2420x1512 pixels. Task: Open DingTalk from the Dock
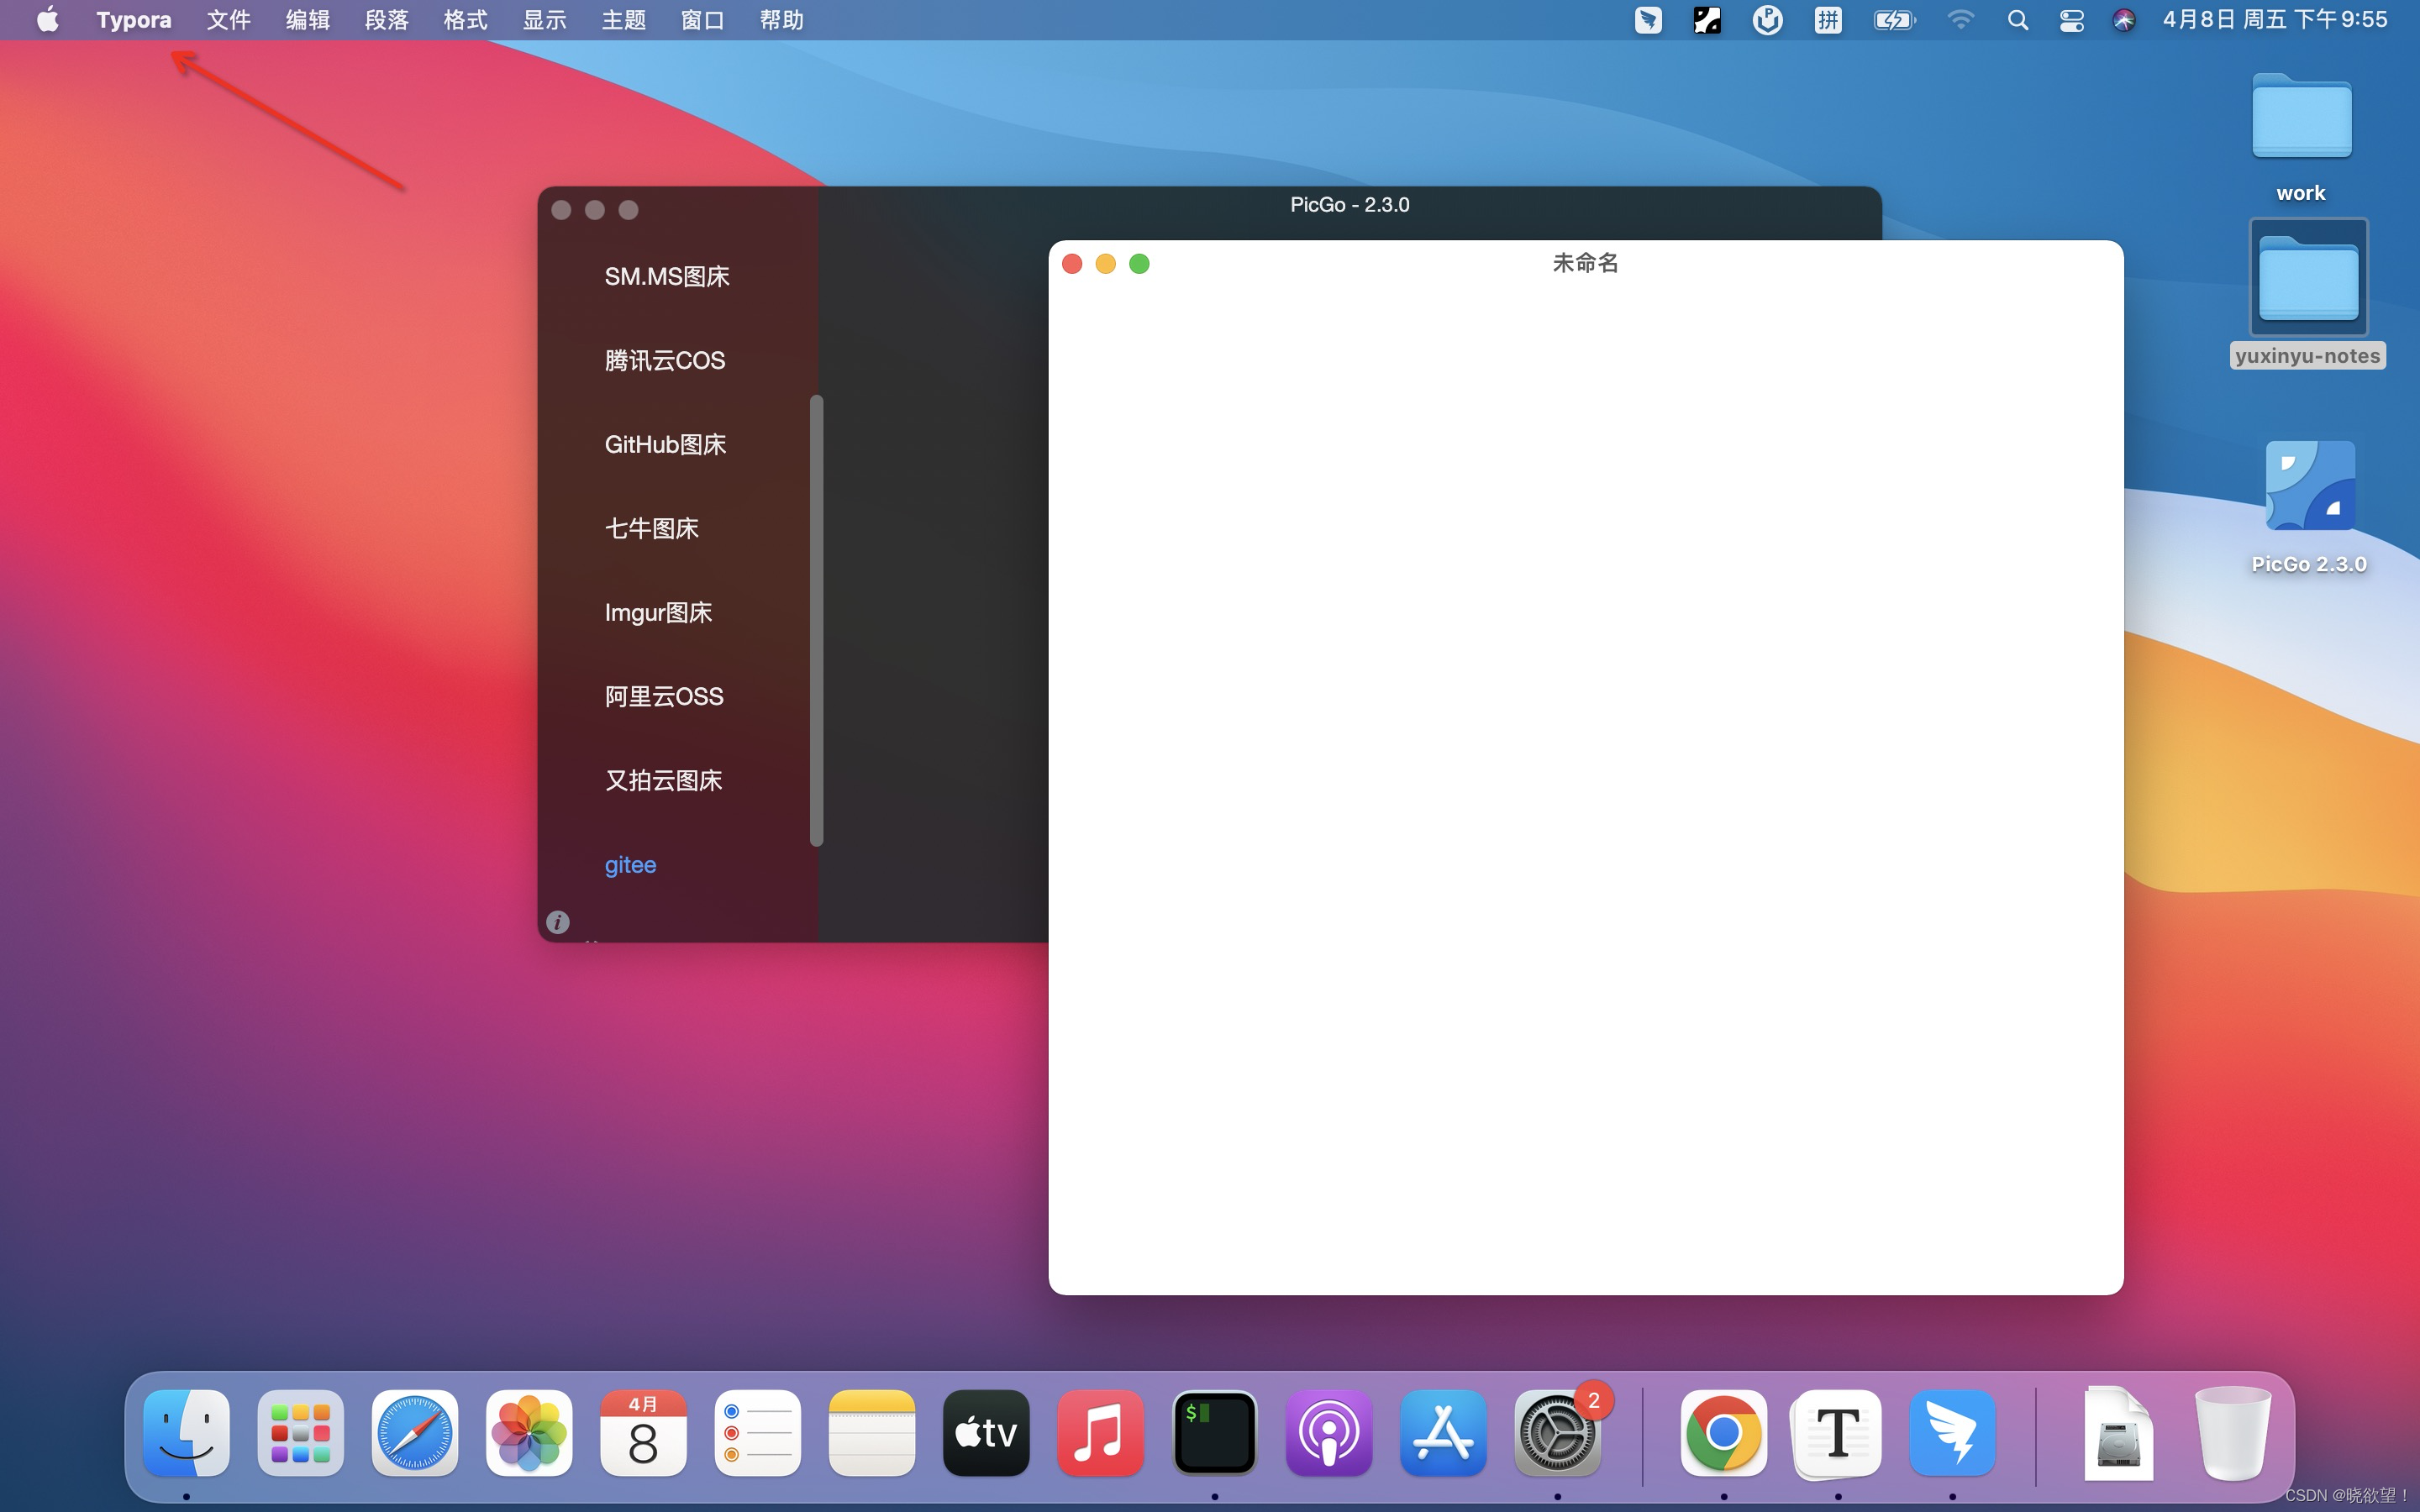click(1952, 1433)
